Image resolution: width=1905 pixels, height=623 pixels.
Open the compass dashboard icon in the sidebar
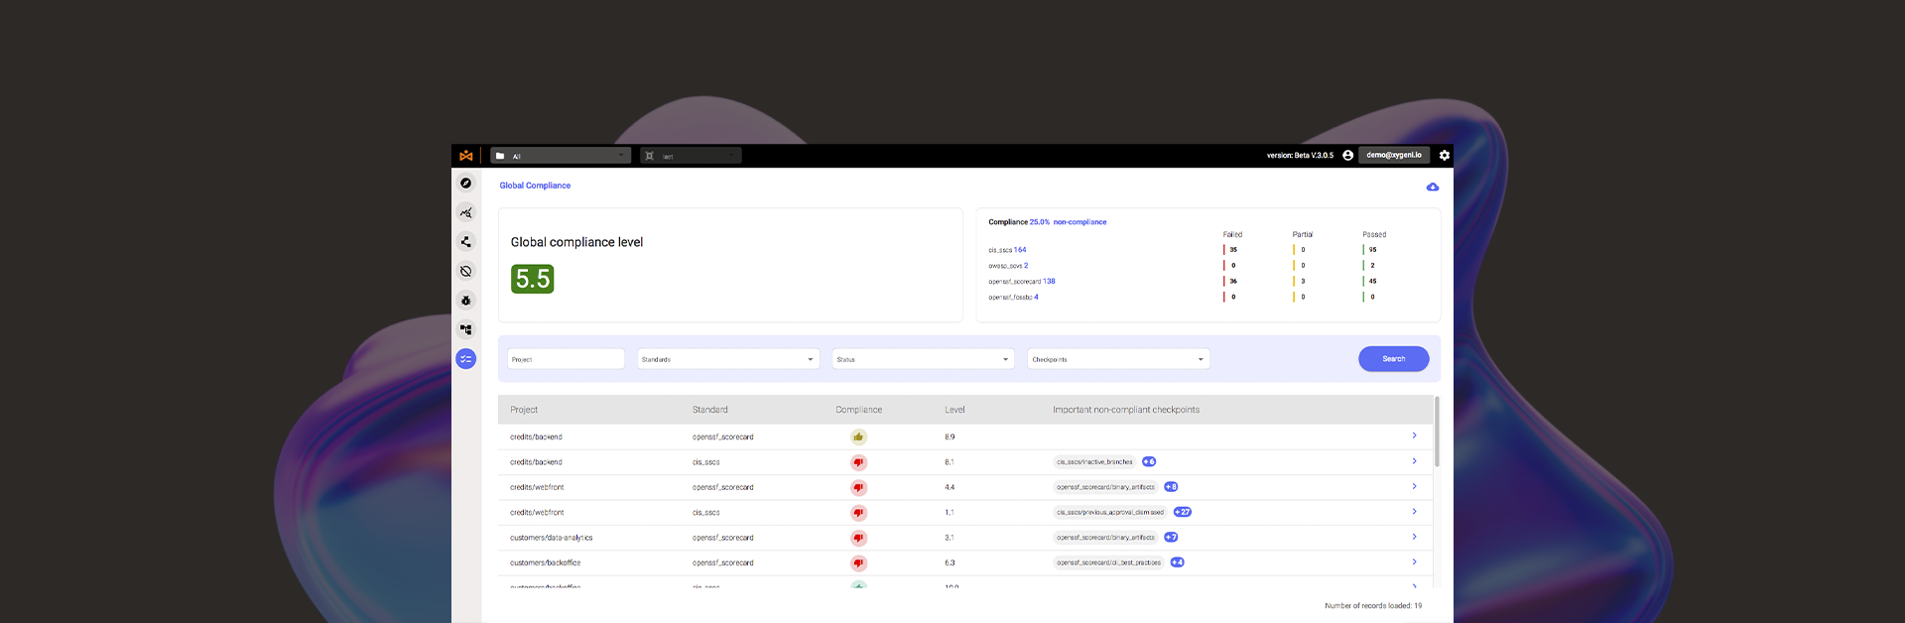pos(465,184)
